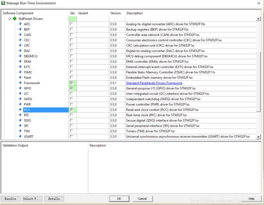Click the component list scroll up arrow
This screenshot has height=205, width=264.
click(258, 19)
